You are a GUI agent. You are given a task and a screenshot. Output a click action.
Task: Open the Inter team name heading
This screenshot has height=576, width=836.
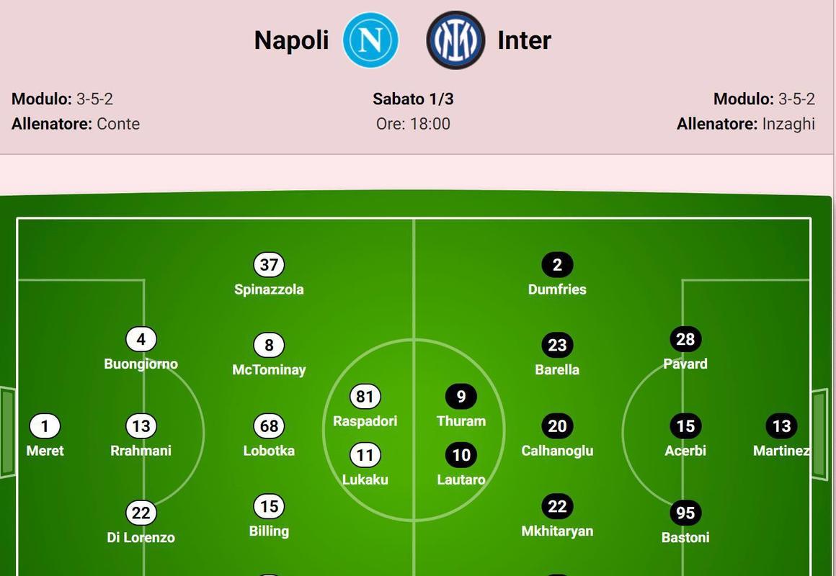524,40
